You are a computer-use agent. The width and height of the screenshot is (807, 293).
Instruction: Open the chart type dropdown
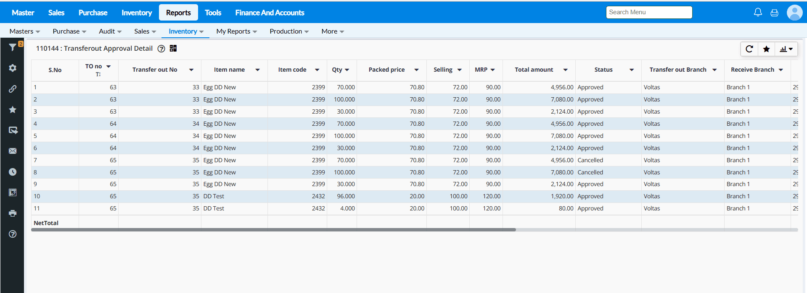point(786,49)
